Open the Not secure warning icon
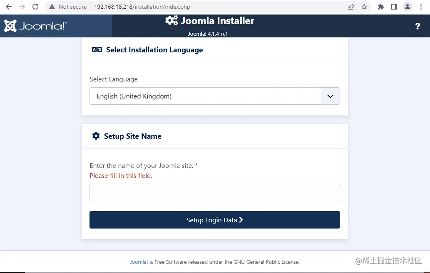The height and width of the screenshot is (273, 430). pos(52,7)
